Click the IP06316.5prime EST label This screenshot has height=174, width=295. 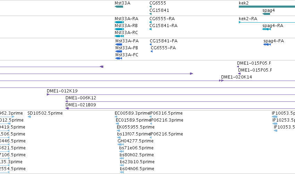pyautogui.click(x=166, y=113)
